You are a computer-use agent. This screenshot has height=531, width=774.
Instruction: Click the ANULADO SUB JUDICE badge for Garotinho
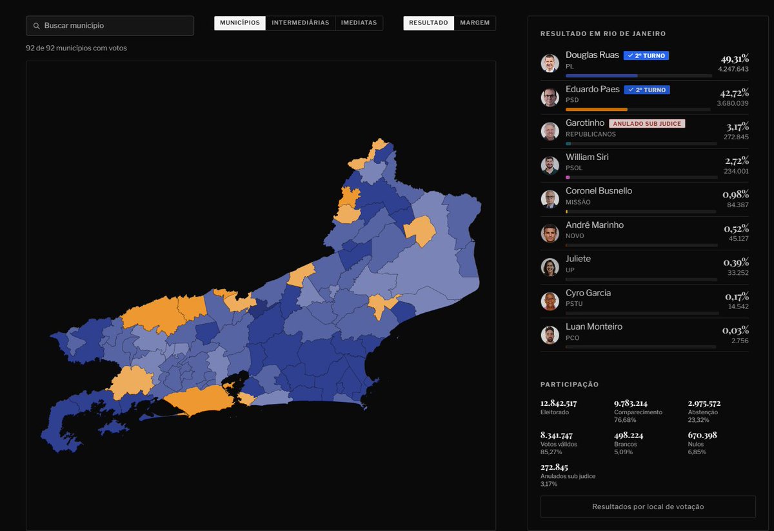(647, 123)
